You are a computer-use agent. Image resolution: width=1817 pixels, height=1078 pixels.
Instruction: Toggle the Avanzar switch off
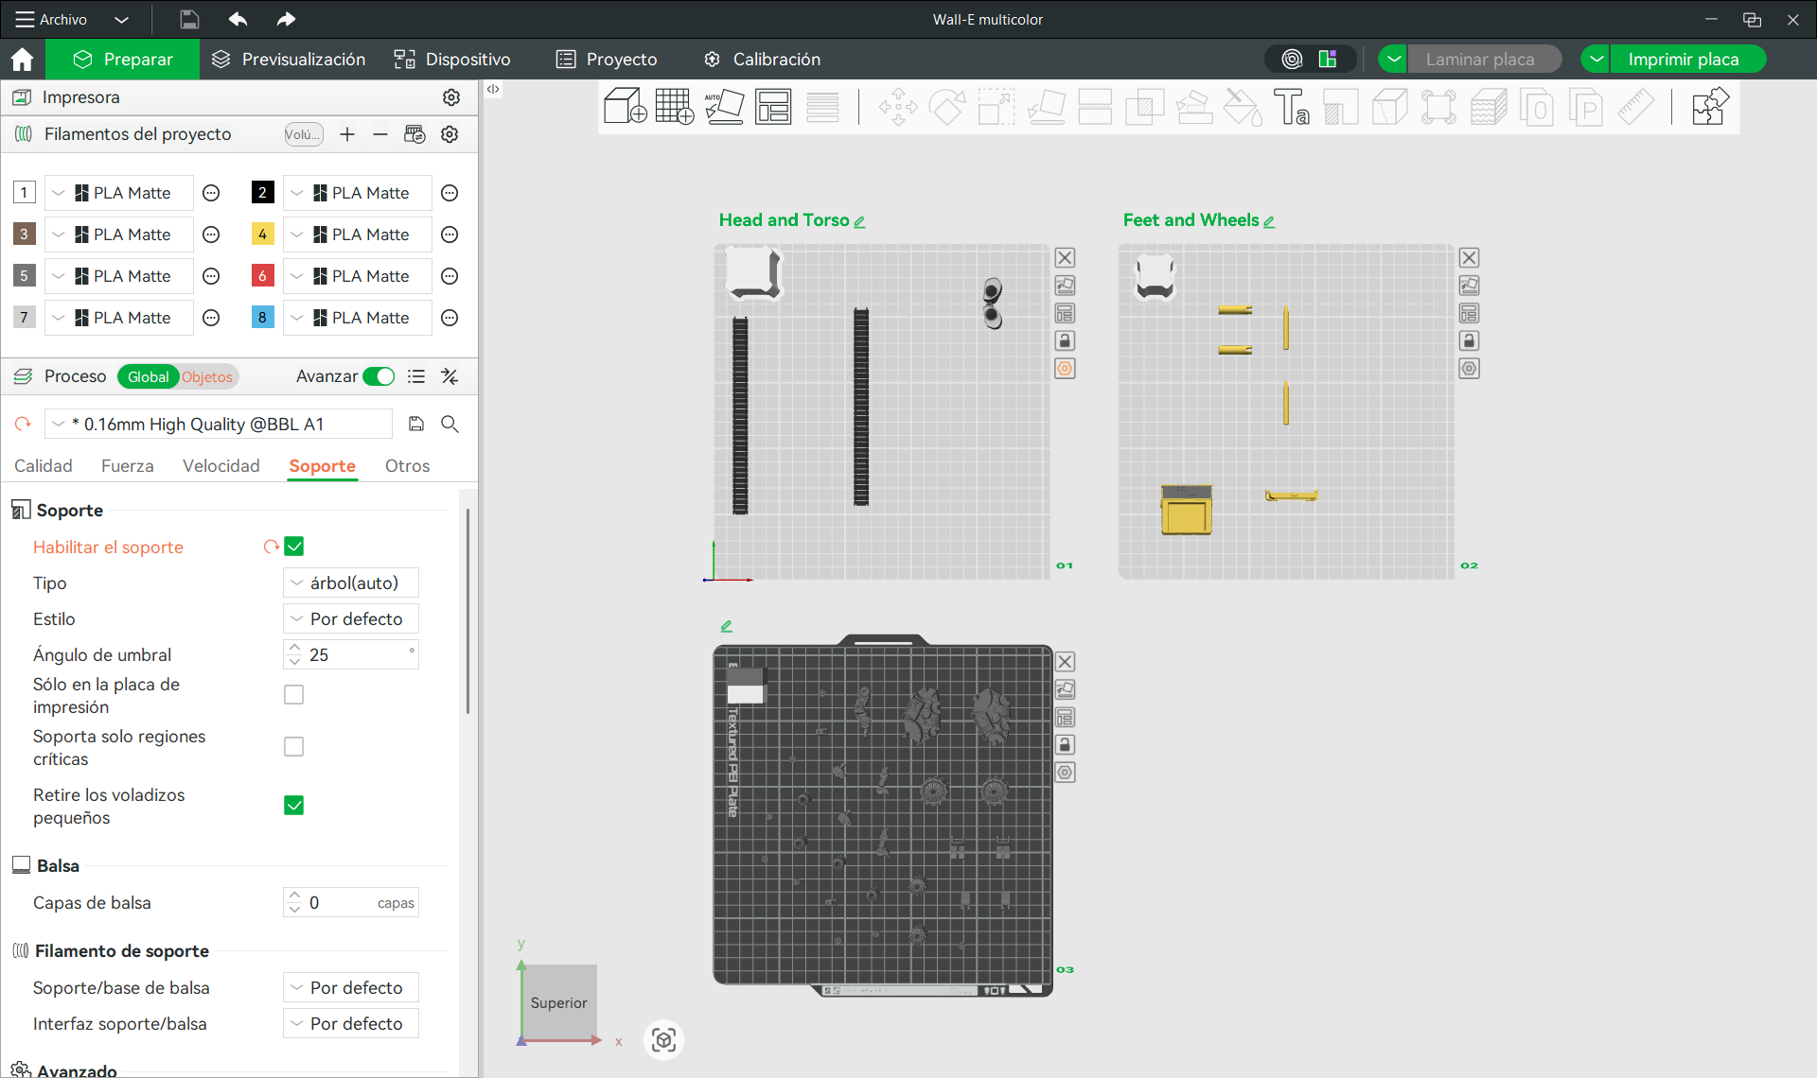[x=379, y=376]
